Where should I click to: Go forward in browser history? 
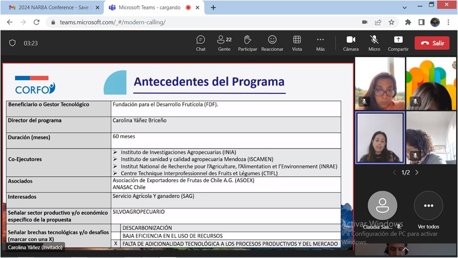coord(23,22)
